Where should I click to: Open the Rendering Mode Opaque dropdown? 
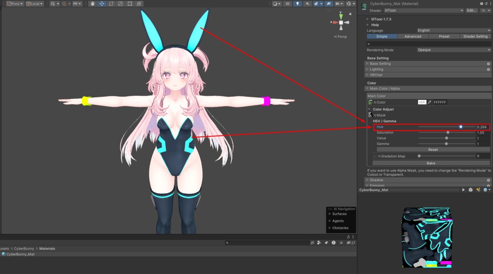click(454, 50)
